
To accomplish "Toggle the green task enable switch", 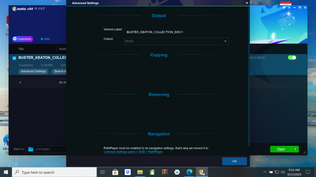I will point(292,58).
